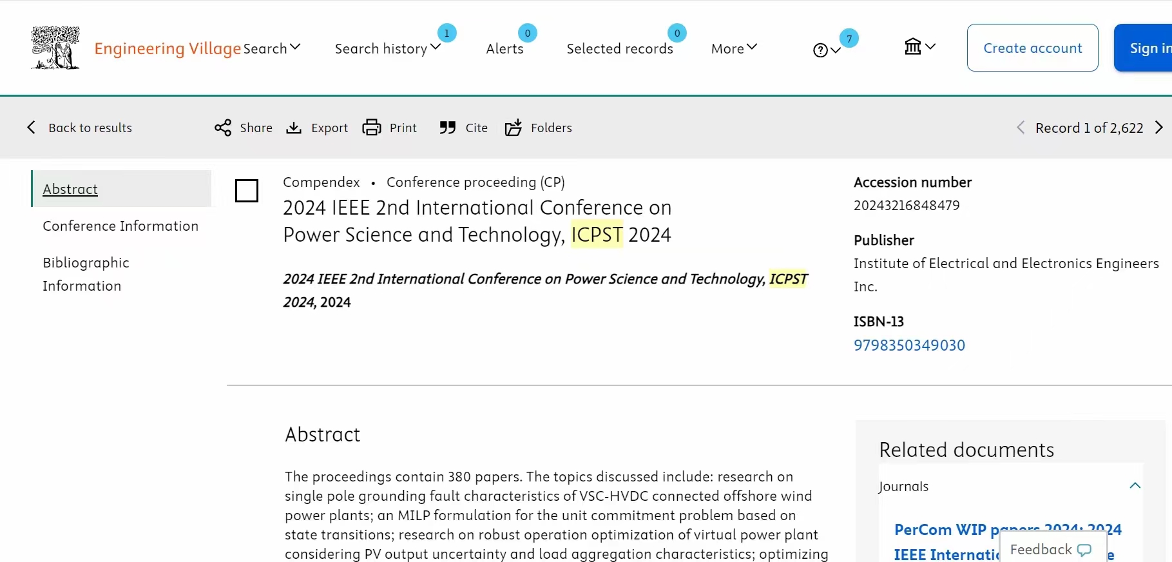Click the accession number 20243216848479
Screen dimensions: 1172x562
click(907, 205)
